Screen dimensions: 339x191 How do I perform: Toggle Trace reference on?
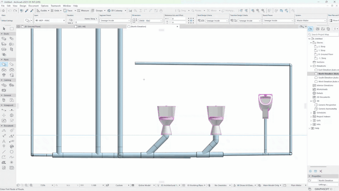[x=68, y=11]
